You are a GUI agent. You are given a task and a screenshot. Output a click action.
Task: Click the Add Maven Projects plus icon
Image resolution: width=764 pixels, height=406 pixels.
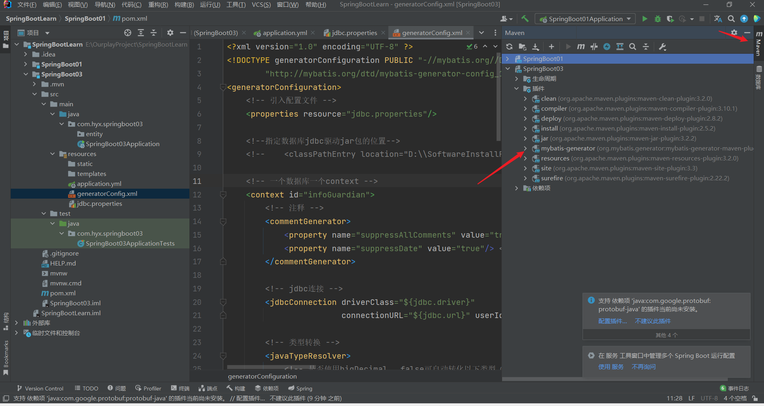(551, 47)
